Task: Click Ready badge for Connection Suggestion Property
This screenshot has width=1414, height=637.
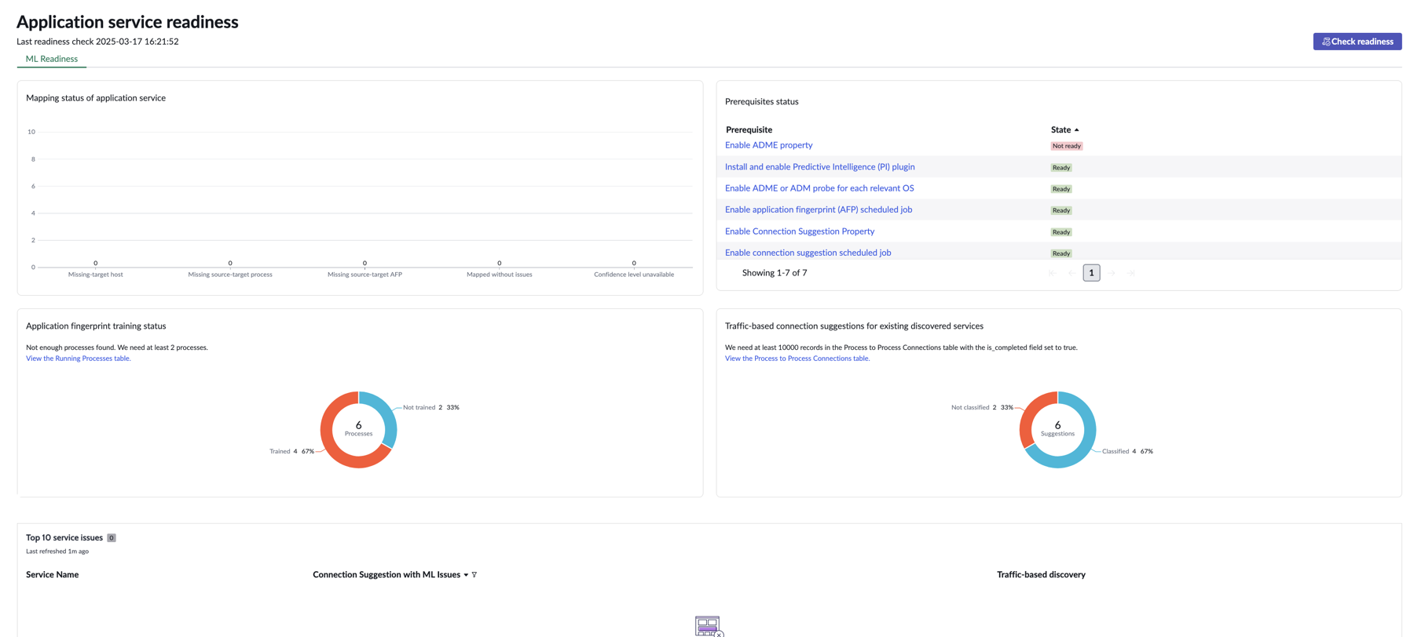Action: coord(1060,232)
